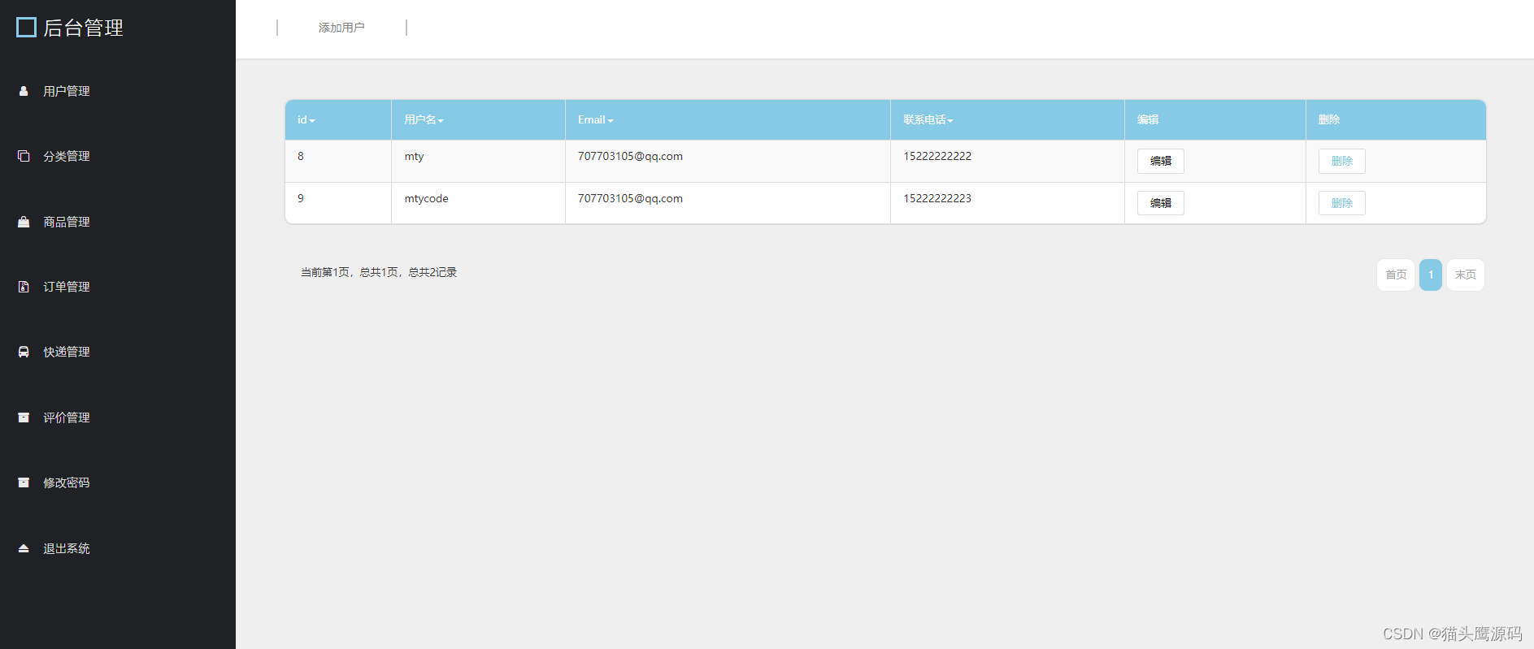Click the email in the mty row

630,156
